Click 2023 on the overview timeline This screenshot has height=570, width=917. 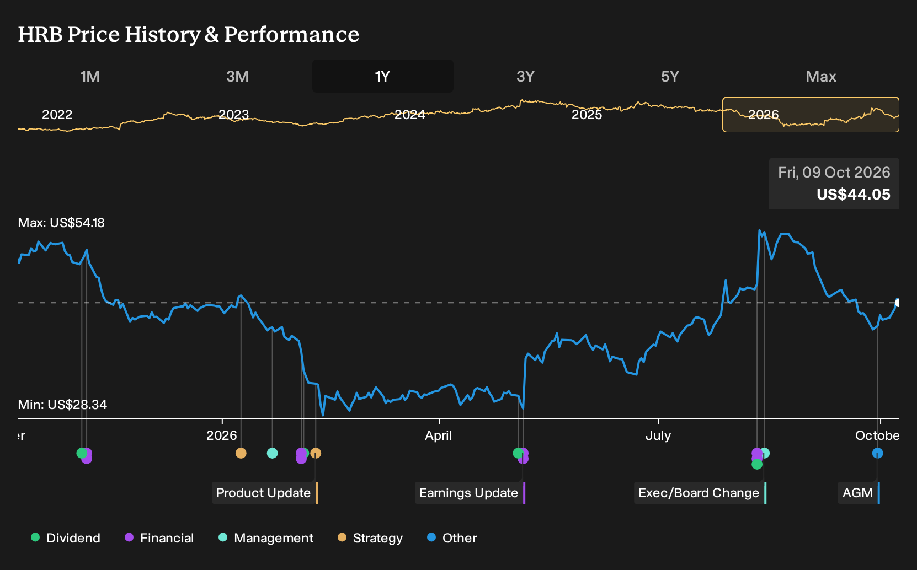tap(234, 115)
